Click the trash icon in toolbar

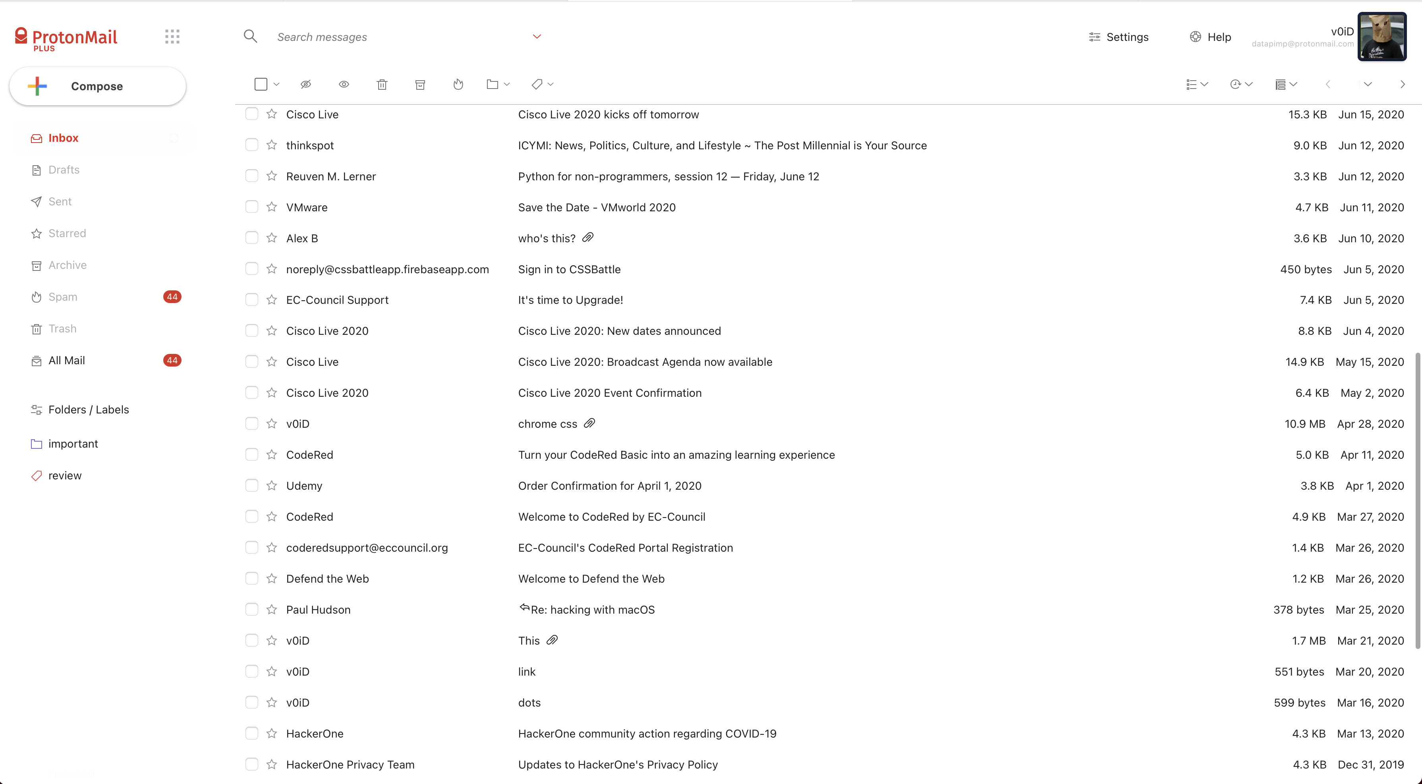382,85
